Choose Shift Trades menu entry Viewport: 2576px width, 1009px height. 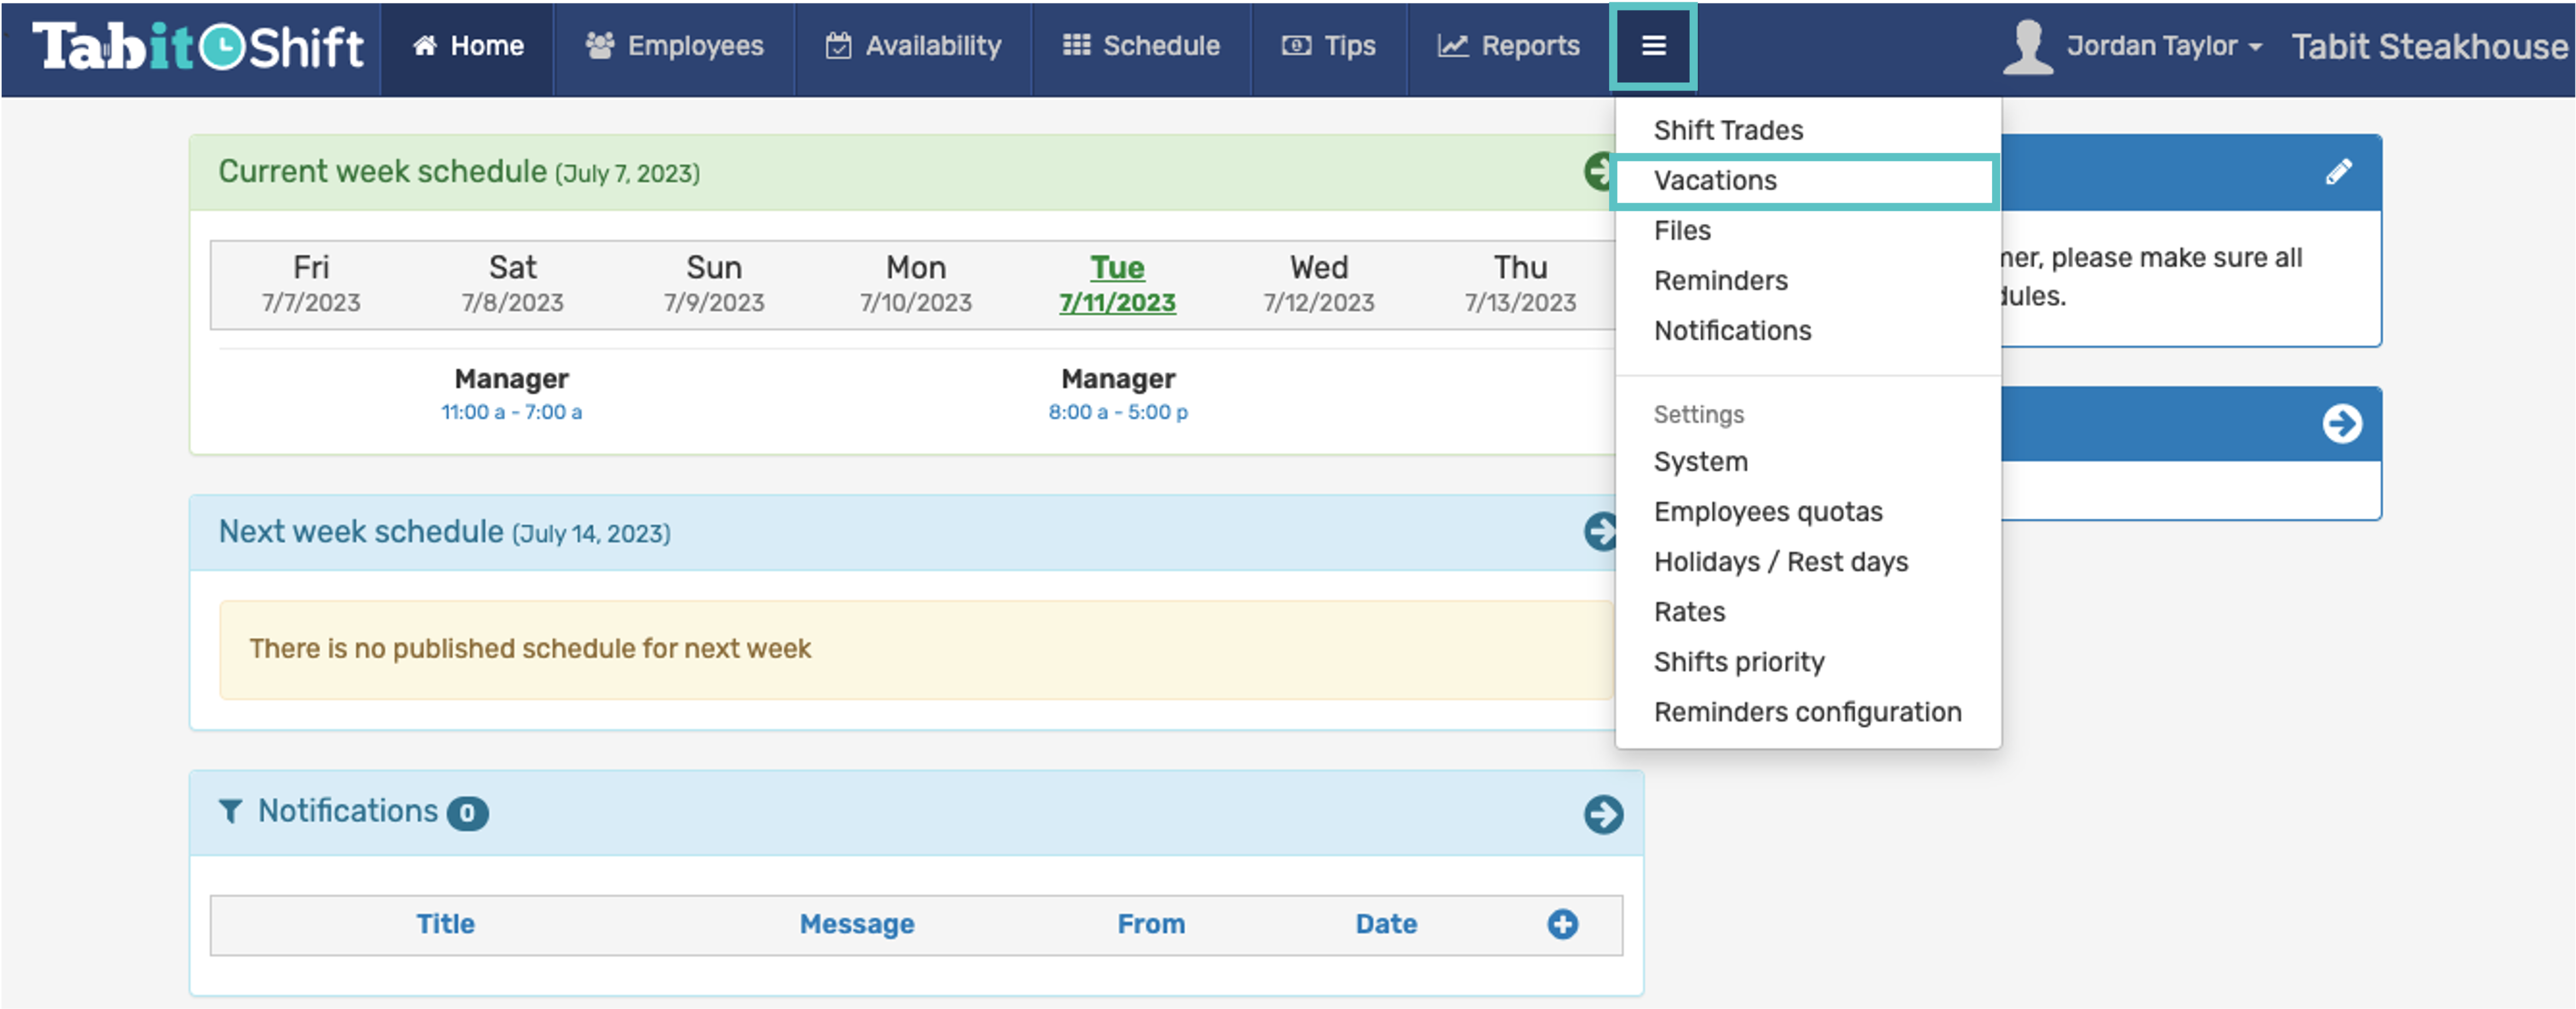pos(1728,131)
